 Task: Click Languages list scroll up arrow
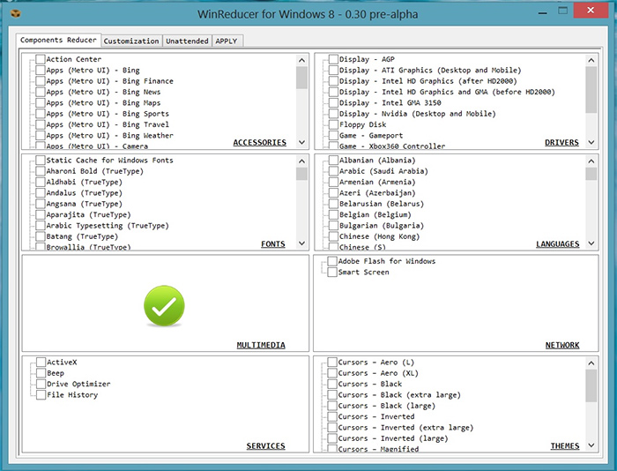click(x=591, y=161)
